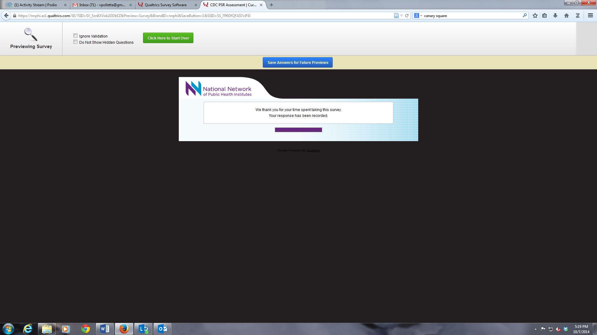This screenshot has width=597, height=335.
Task: Open the search engine selector dropdown
Action: point(418,16)
